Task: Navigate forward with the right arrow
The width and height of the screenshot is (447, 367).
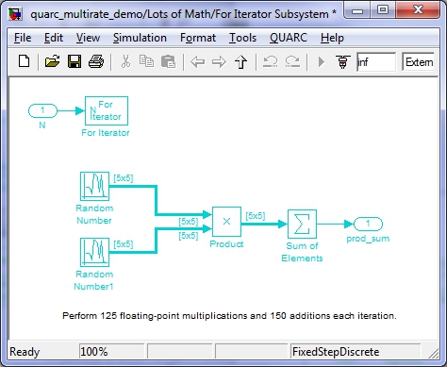Action: tap(219, 61)
